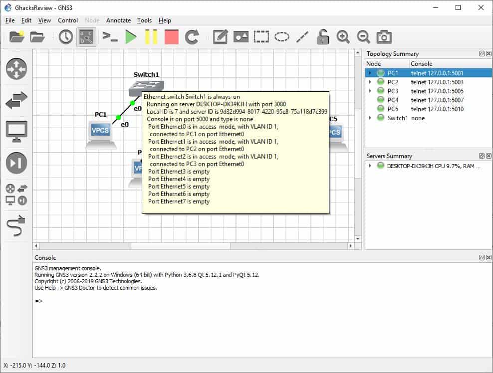Viewport: 493px width, 373px height.
Task: Open the Annotate menu
Action: (119, 20)
